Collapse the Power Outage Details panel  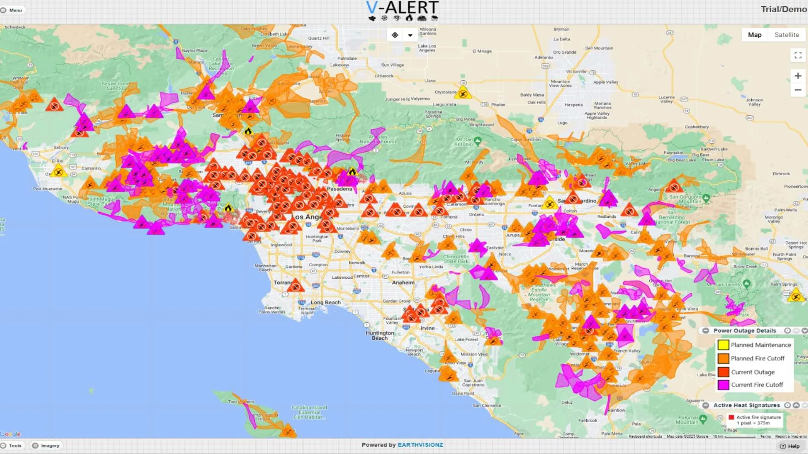coord(706,330)
